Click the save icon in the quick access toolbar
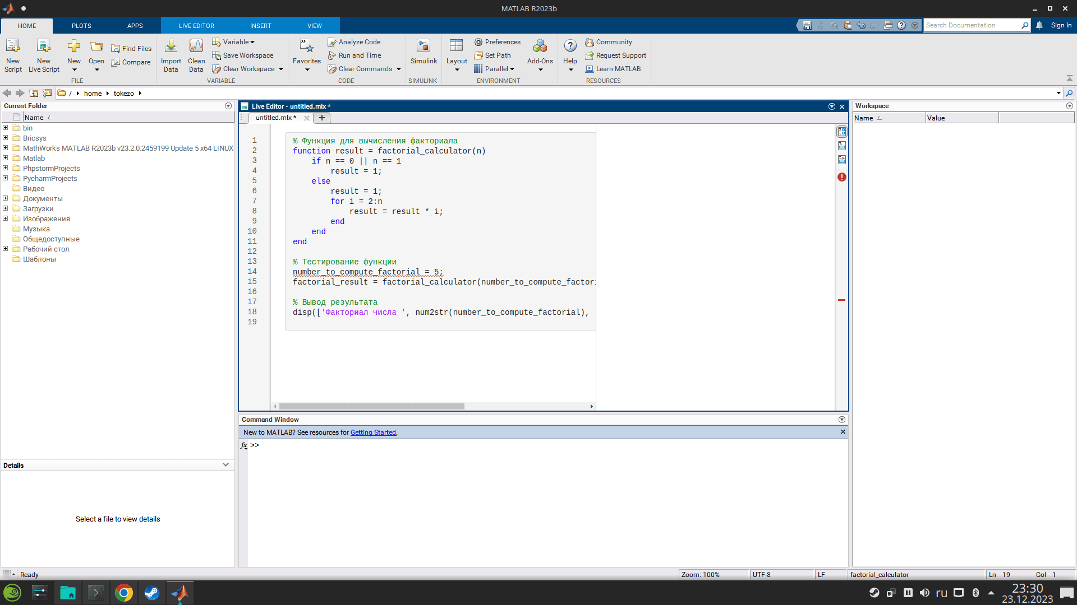Viewport: 1077px width, 605px height. point(807,25)
